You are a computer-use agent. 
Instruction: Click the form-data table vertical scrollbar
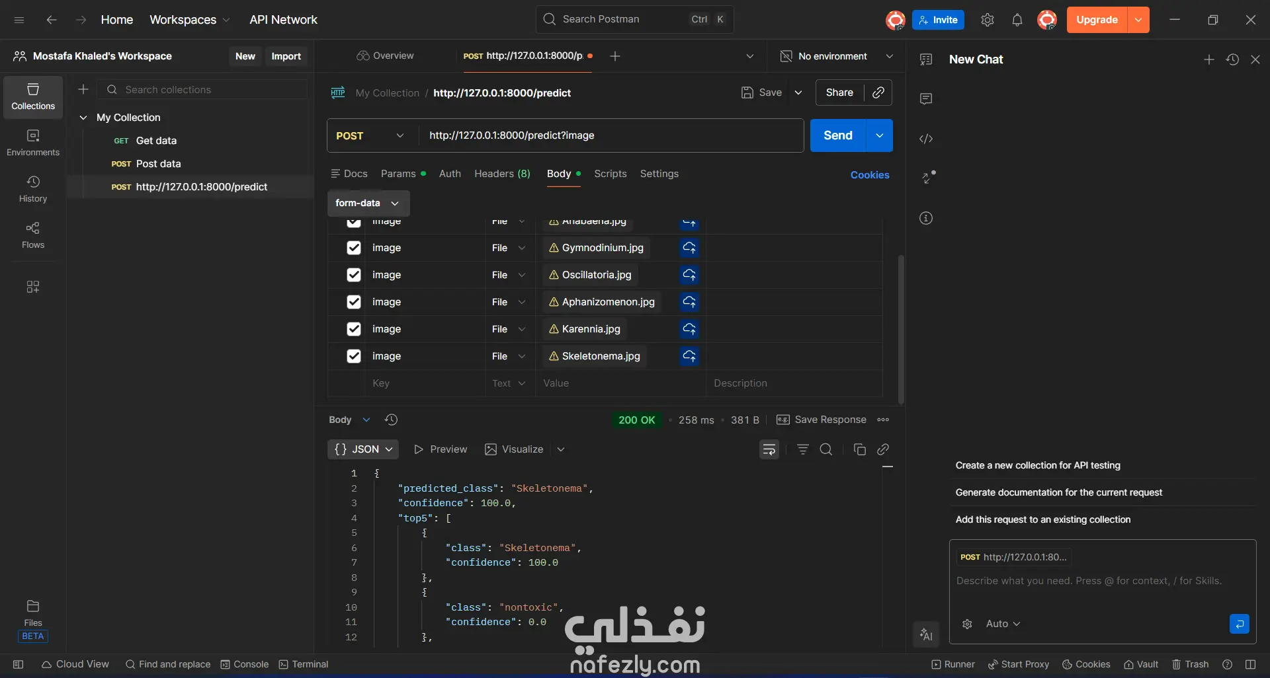tap(901, 328)
